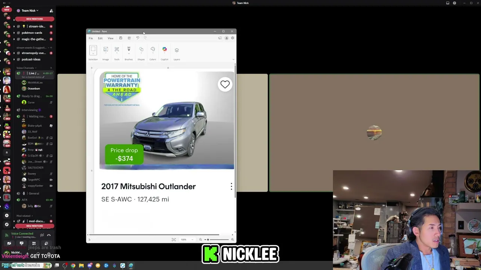Viewport: 481px width, 270px height.
Task: Open Paint settings gear
Action: coord(233,38)
